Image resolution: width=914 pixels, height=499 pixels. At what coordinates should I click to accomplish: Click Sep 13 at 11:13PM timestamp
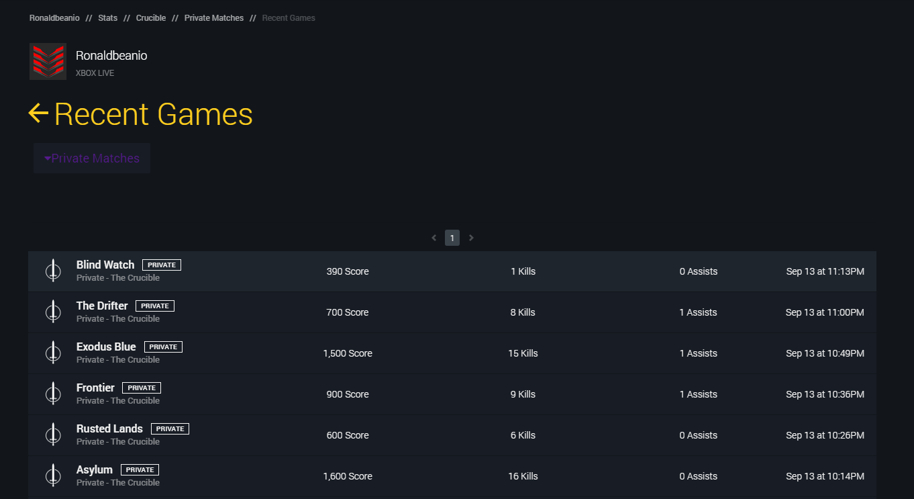click(x=825, y=271)
